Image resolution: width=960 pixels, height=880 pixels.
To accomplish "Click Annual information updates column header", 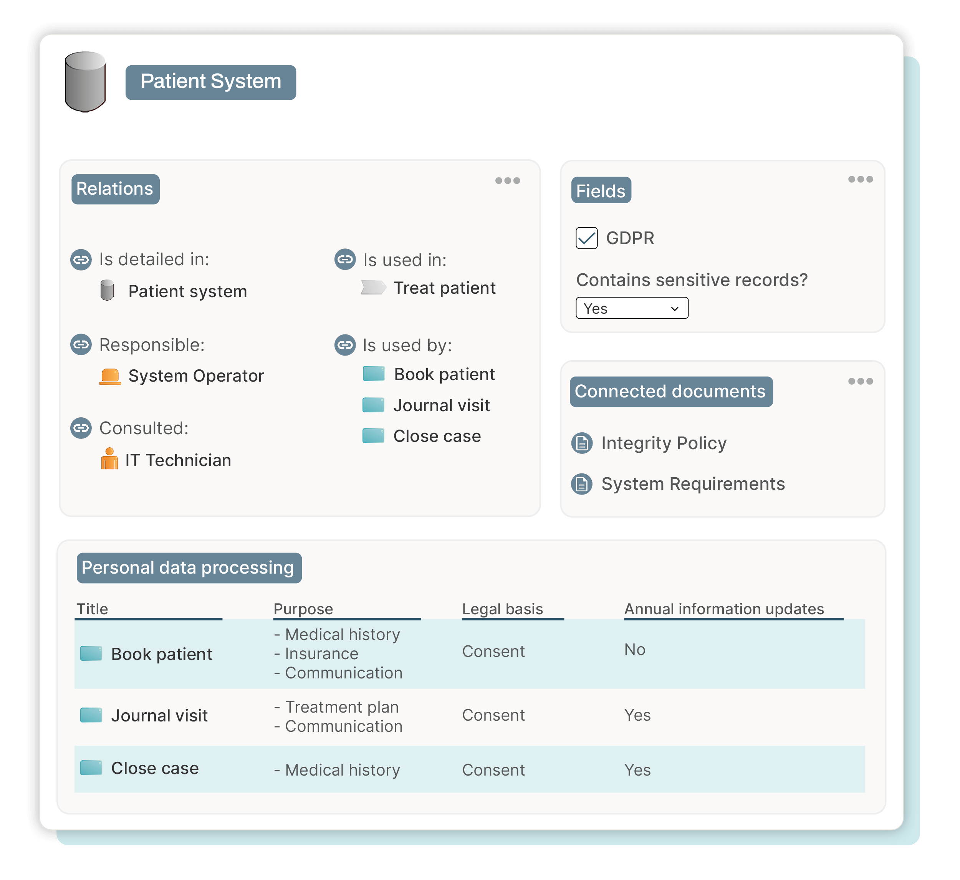I will [x=724, y=609].
